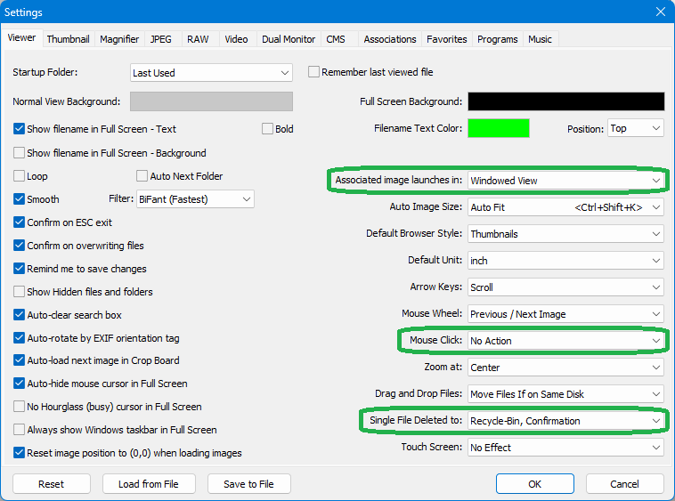Click the OK button
The image size is (675, 501).
point(534,484)
